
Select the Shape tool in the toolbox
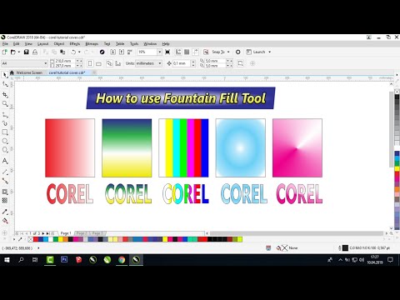(5, 84)
